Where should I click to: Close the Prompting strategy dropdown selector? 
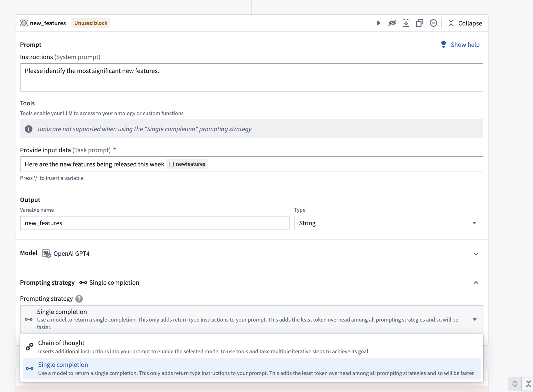point(251,319)
